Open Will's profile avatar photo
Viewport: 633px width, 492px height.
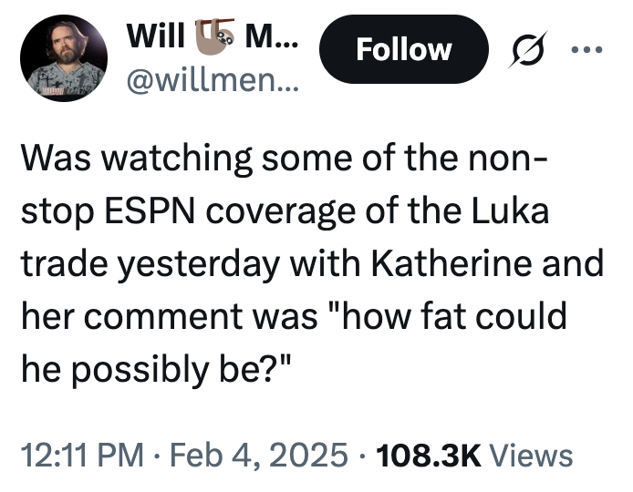64,58
